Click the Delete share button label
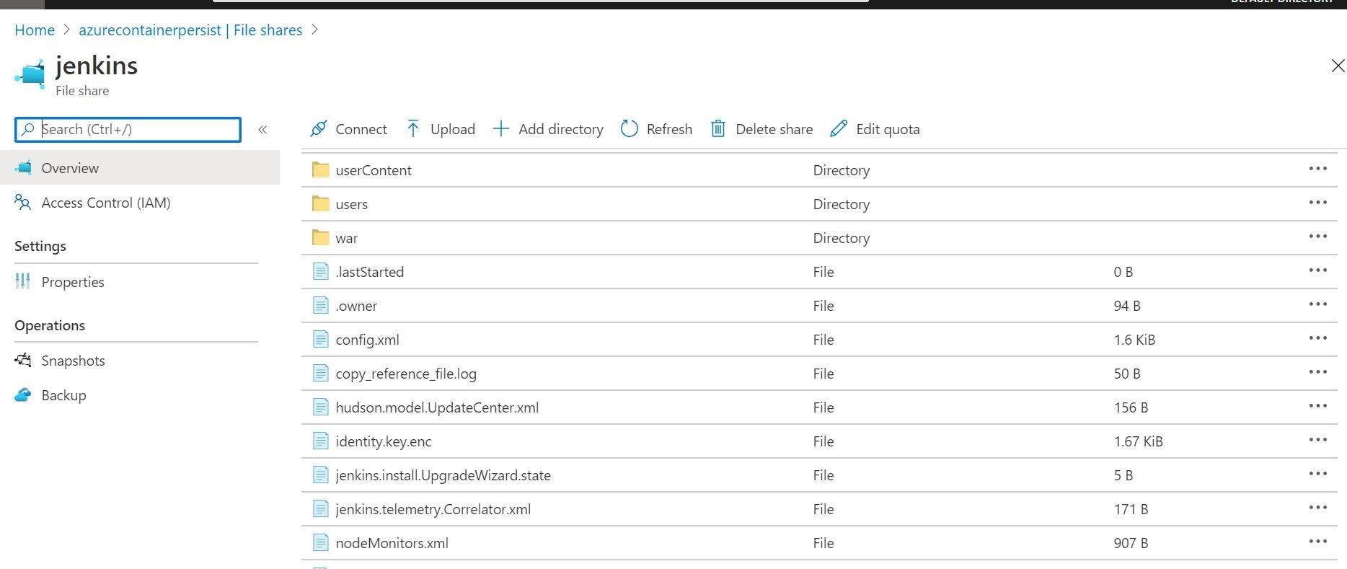This screenshot has width=1347, height=569. click(774, 129)
